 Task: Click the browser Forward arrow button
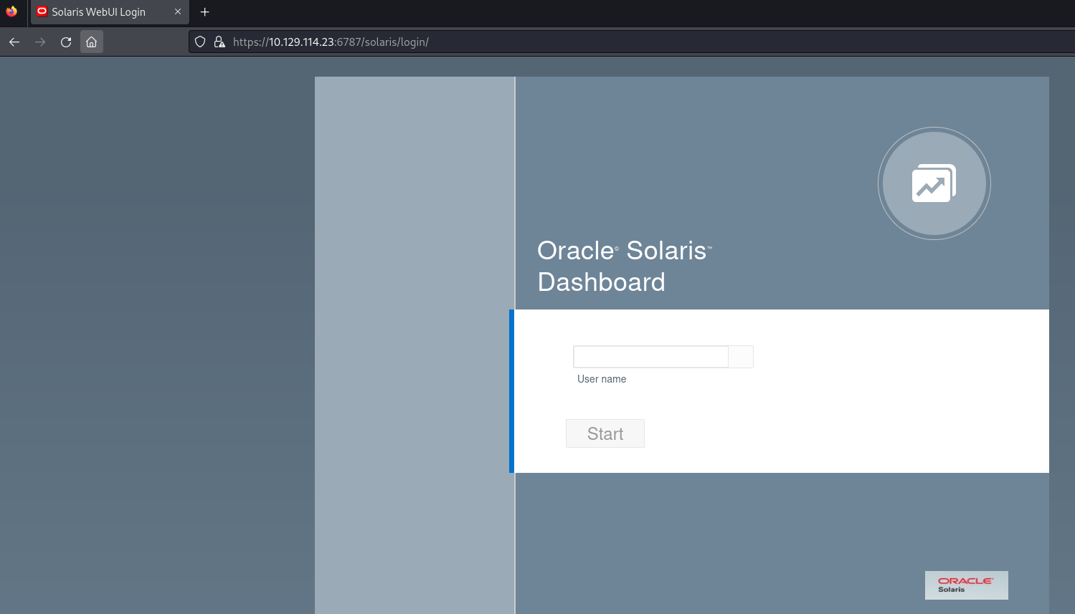[40, 42]
